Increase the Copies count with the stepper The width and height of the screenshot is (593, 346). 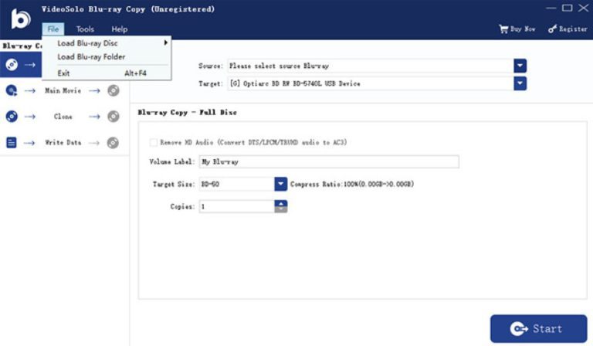(x=281, y=203)
